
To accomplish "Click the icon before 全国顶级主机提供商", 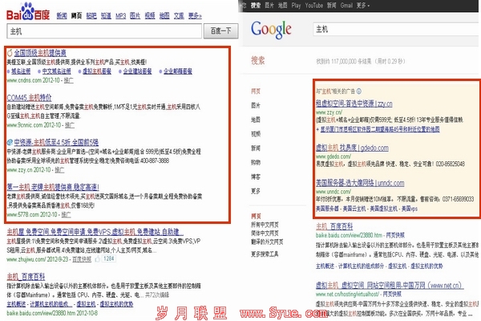I will [x=9, y=51].
